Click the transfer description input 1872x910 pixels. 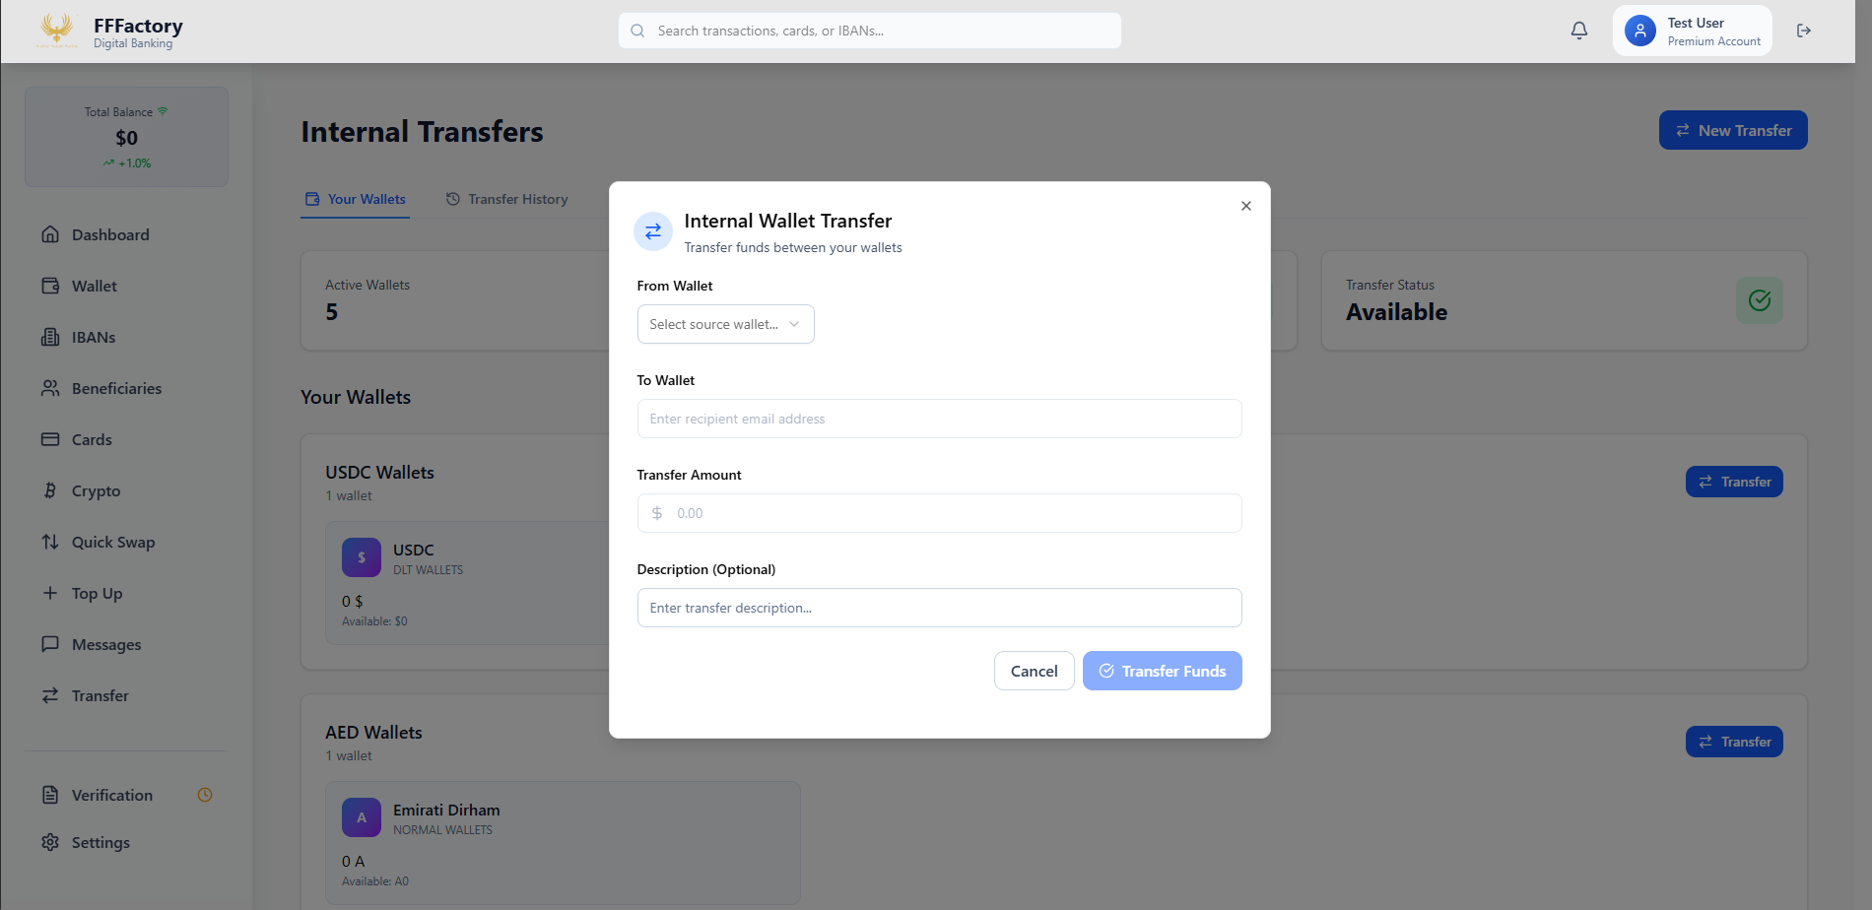tap(938, 608)
